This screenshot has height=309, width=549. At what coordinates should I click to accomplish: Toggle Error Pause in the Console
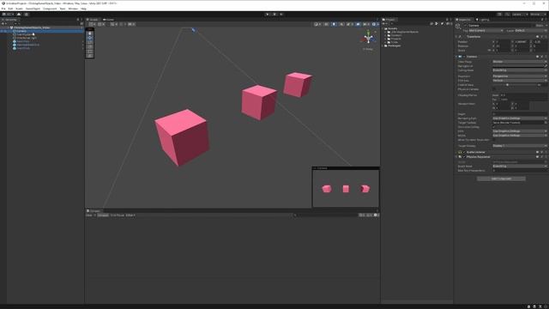point(118,215)
